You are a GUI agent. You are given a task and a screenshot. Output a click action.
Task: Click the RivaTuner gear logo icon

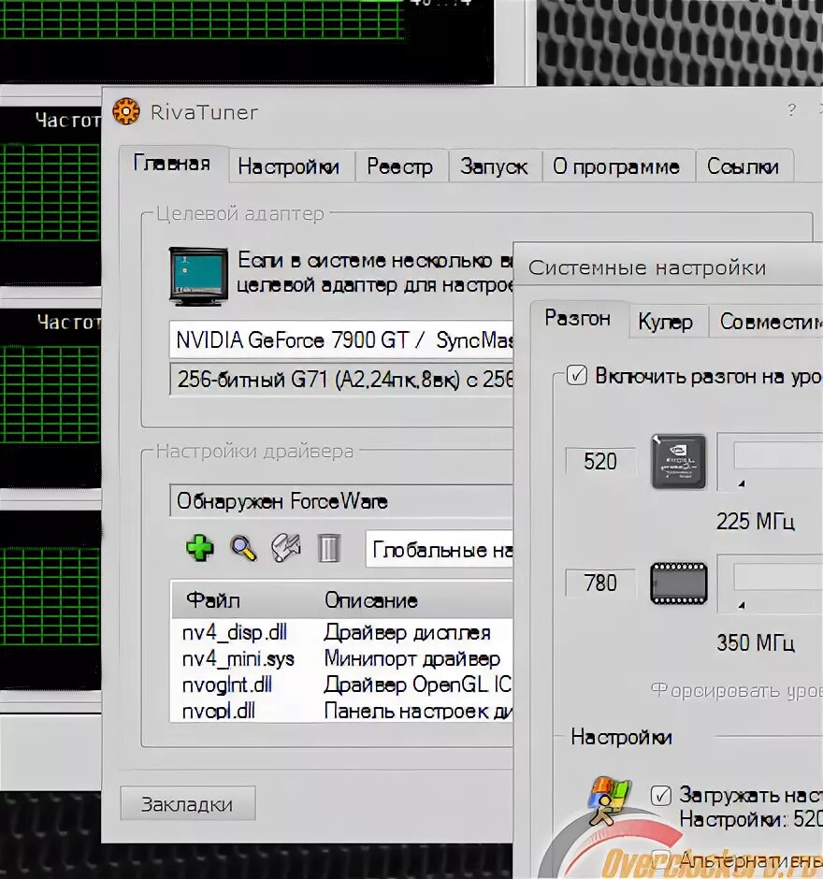(x=126, y=111)
